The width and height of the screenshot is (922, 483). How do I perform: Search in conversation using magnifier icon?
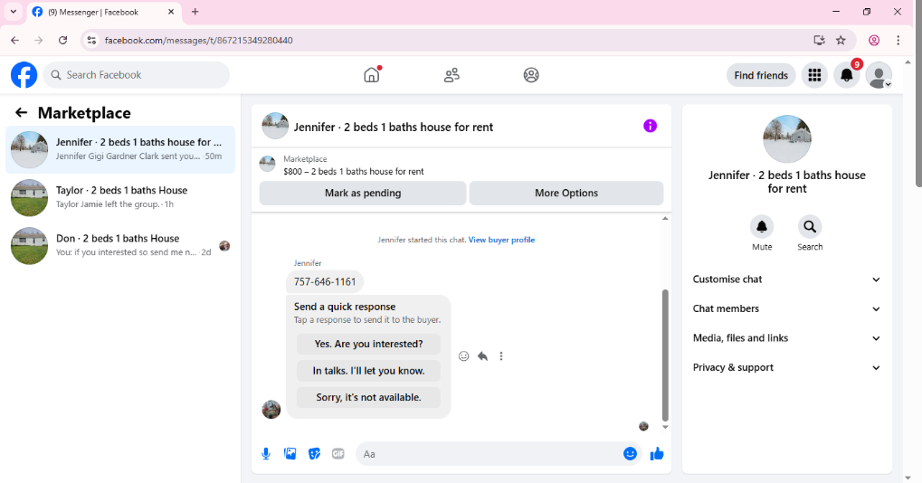coord(810,227)
